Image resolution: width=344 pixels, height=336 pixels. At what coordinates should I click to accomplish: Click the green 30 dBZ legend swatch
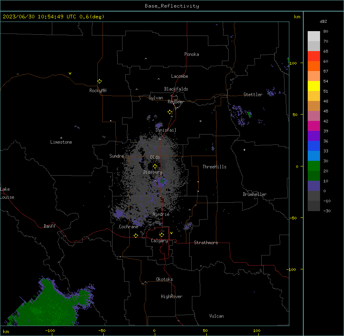pyautogui.click(x=314, y=166)
